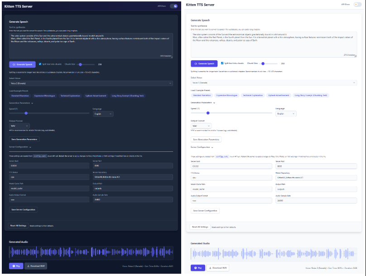Viewport: 366px width, 276px height.
Task: Load Standard Narration preset in dark-theme window
Action: point(20,96)
